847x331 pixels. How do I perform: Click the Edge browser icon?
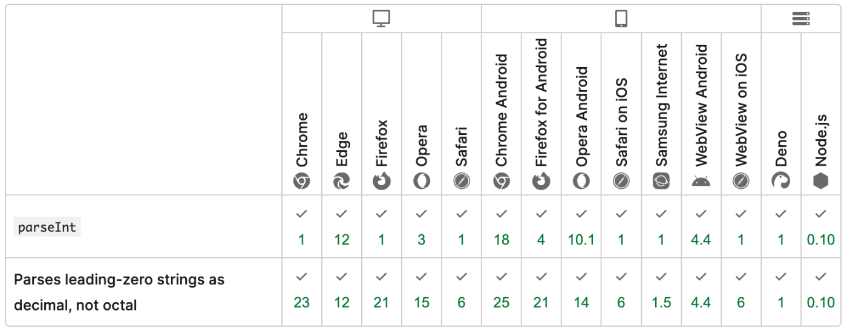(342, 180)
